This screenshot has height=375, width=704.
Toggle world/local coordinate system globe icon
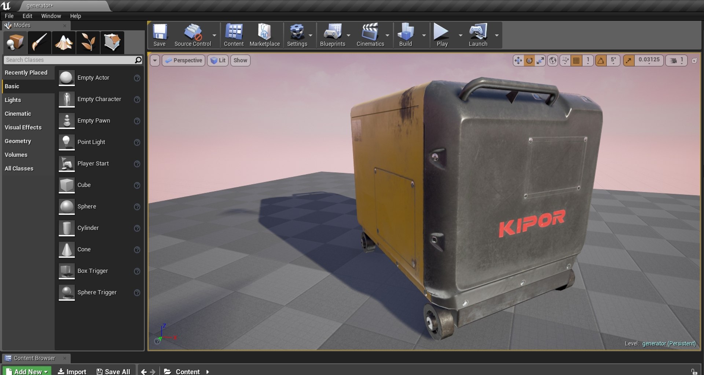(x=553, y=61)
